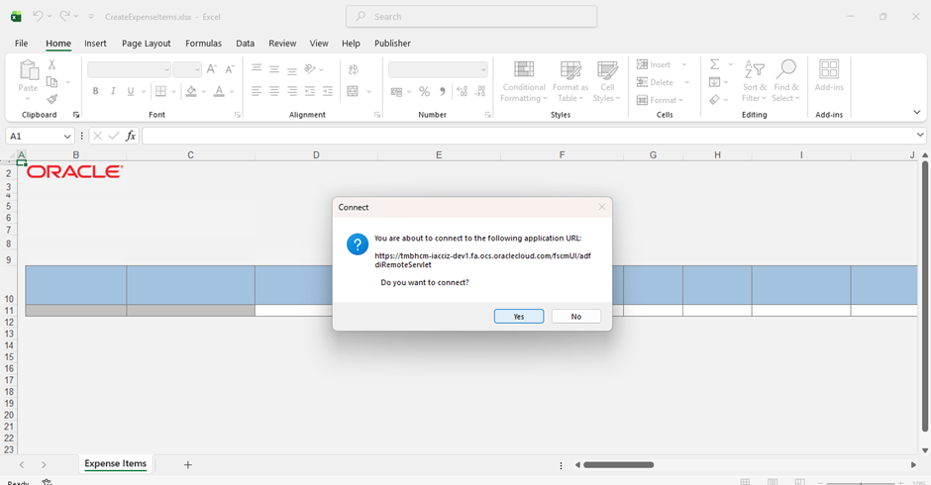Image resolution: width=931 pixels, height=485 pixels.
Task: Close the Connect dialog with X
Action: [x=601, y=207]
